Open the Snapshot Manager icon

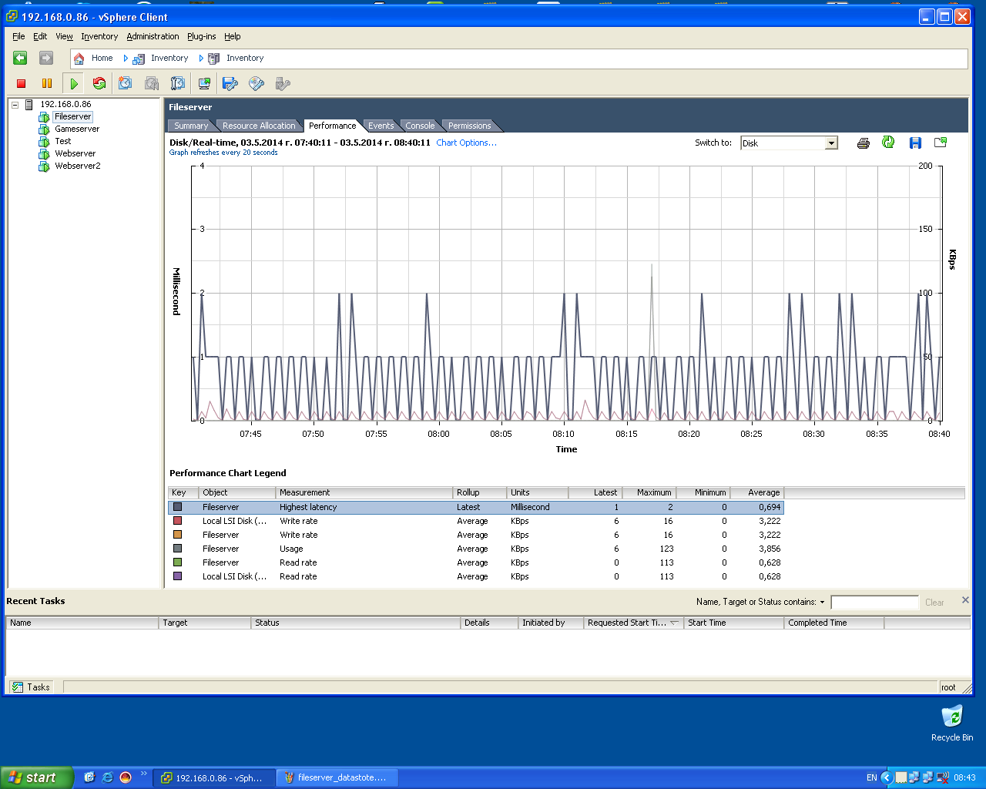pyautogui.click(x=178, y=83)
